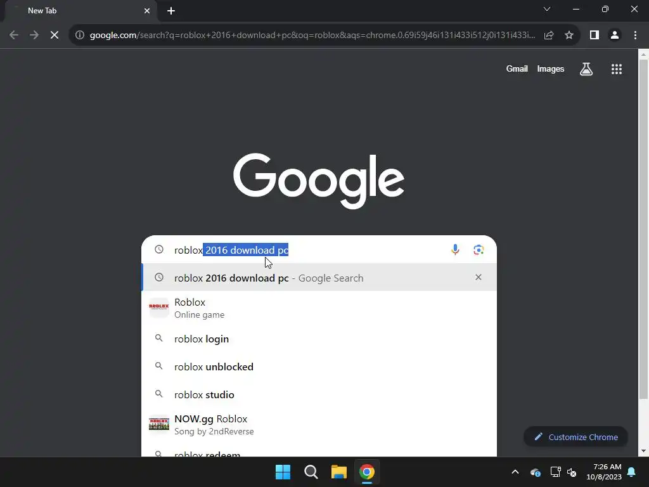Bookmark this tab with the star icon

(x=569, y=36)
